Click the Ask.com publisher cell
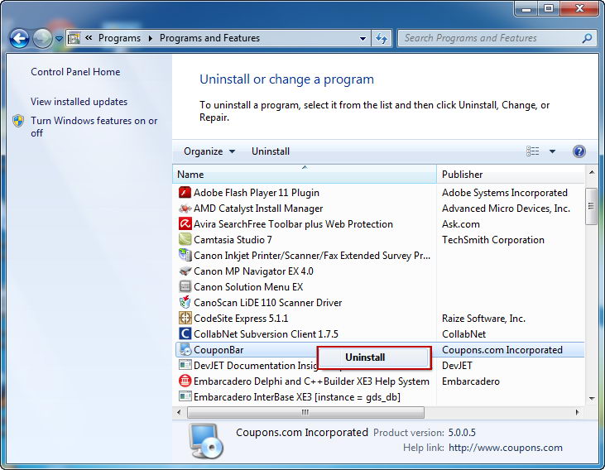 pyautogui.click(x=461, y=223)
